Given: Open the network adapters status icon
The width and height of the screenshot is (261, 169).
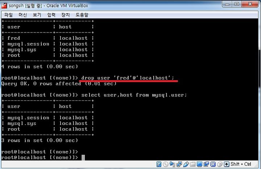Looking at the screenshot, I should coord(179,164).
